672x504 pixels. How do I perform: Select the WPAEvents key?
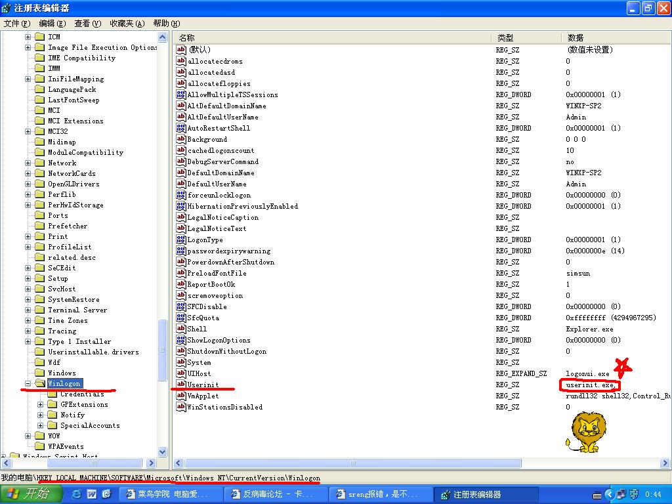[x=66, y=446]
